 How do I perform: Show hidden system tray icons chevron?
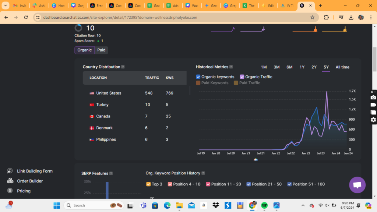pyautogui.click(x=303, y=205)
